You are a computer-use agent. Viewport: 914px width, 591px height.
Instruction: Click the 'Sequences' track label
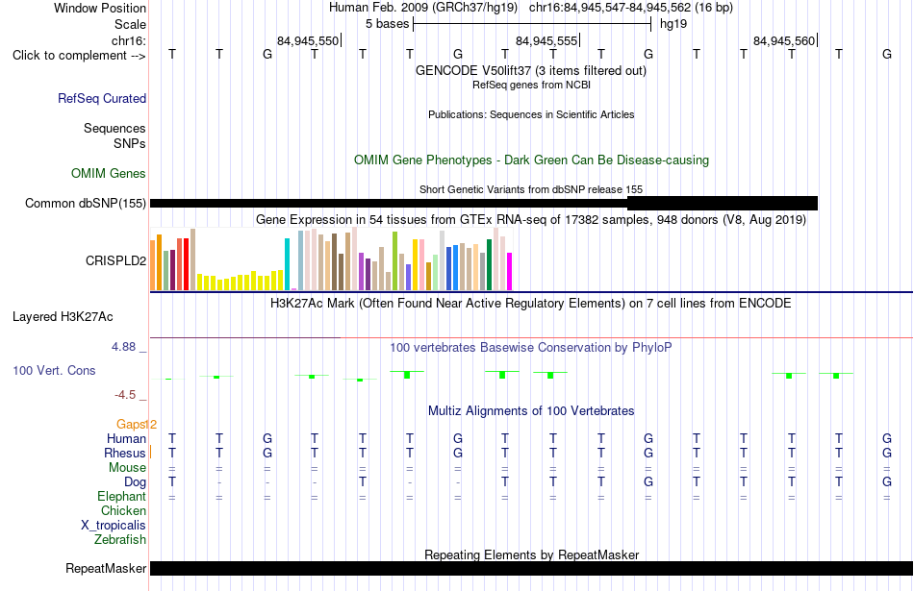[114, 128]
